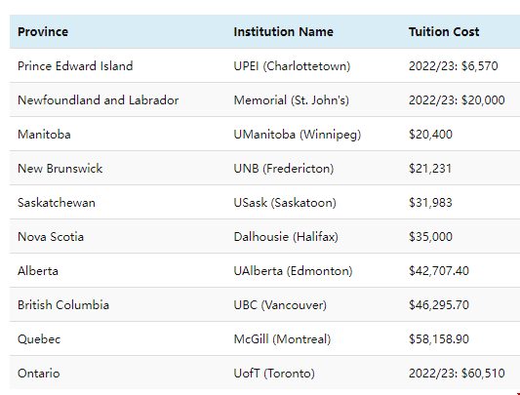Select the Prince Edward Island cell

pyautogui.click(x=75, y=66)
